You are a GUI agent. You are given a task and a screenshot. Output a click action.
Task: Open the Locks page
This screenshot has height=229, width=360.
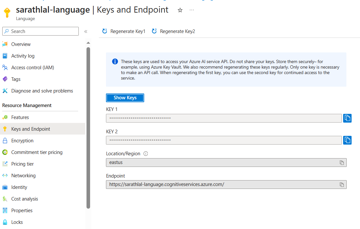pyautogui.click(x=17, y=222)
